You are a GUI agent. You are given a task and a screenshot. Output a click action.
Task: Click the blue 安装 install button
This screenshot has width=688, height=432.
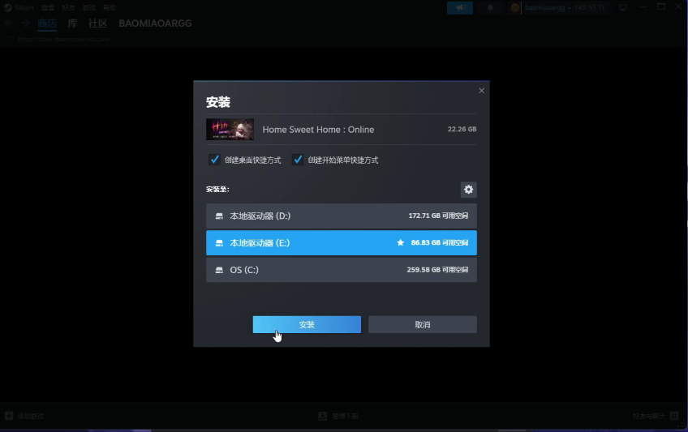[307, 325]
